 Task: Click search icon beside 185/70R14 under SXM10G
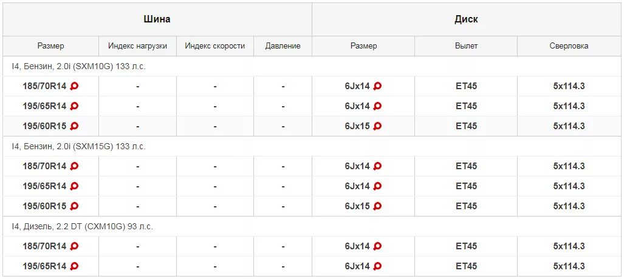click(x=74, y=86)
